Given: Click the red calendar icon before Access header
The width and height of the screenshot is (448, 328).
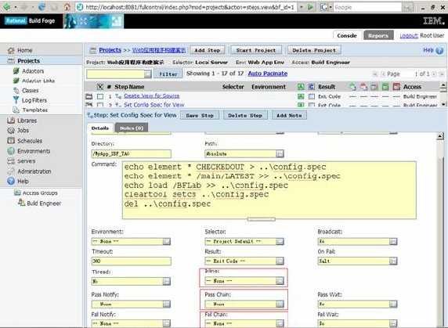Looking at the screenshot, I should coord(396,87).
